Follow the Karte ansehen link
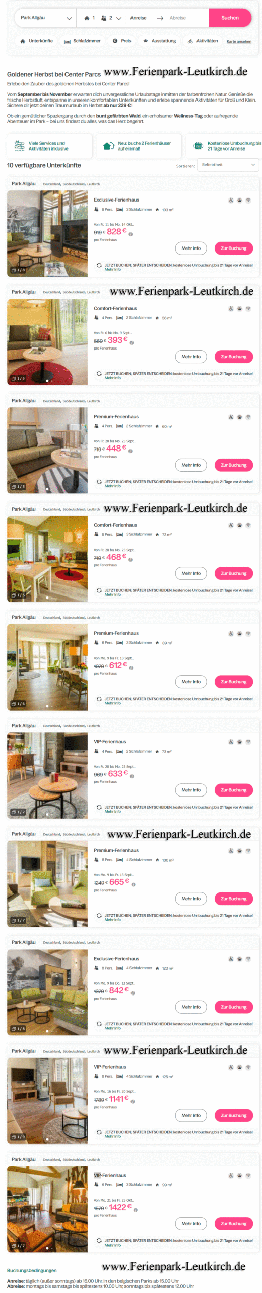The height and width of the screenshot is (1293, 262). click(x=239, y=42)
